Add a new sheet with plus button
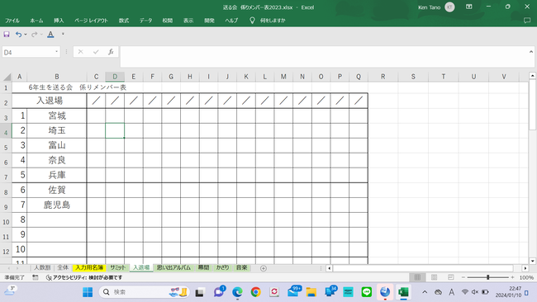This screenshot has height=302, width=537. pyautogui.click(x=264, y=268)
